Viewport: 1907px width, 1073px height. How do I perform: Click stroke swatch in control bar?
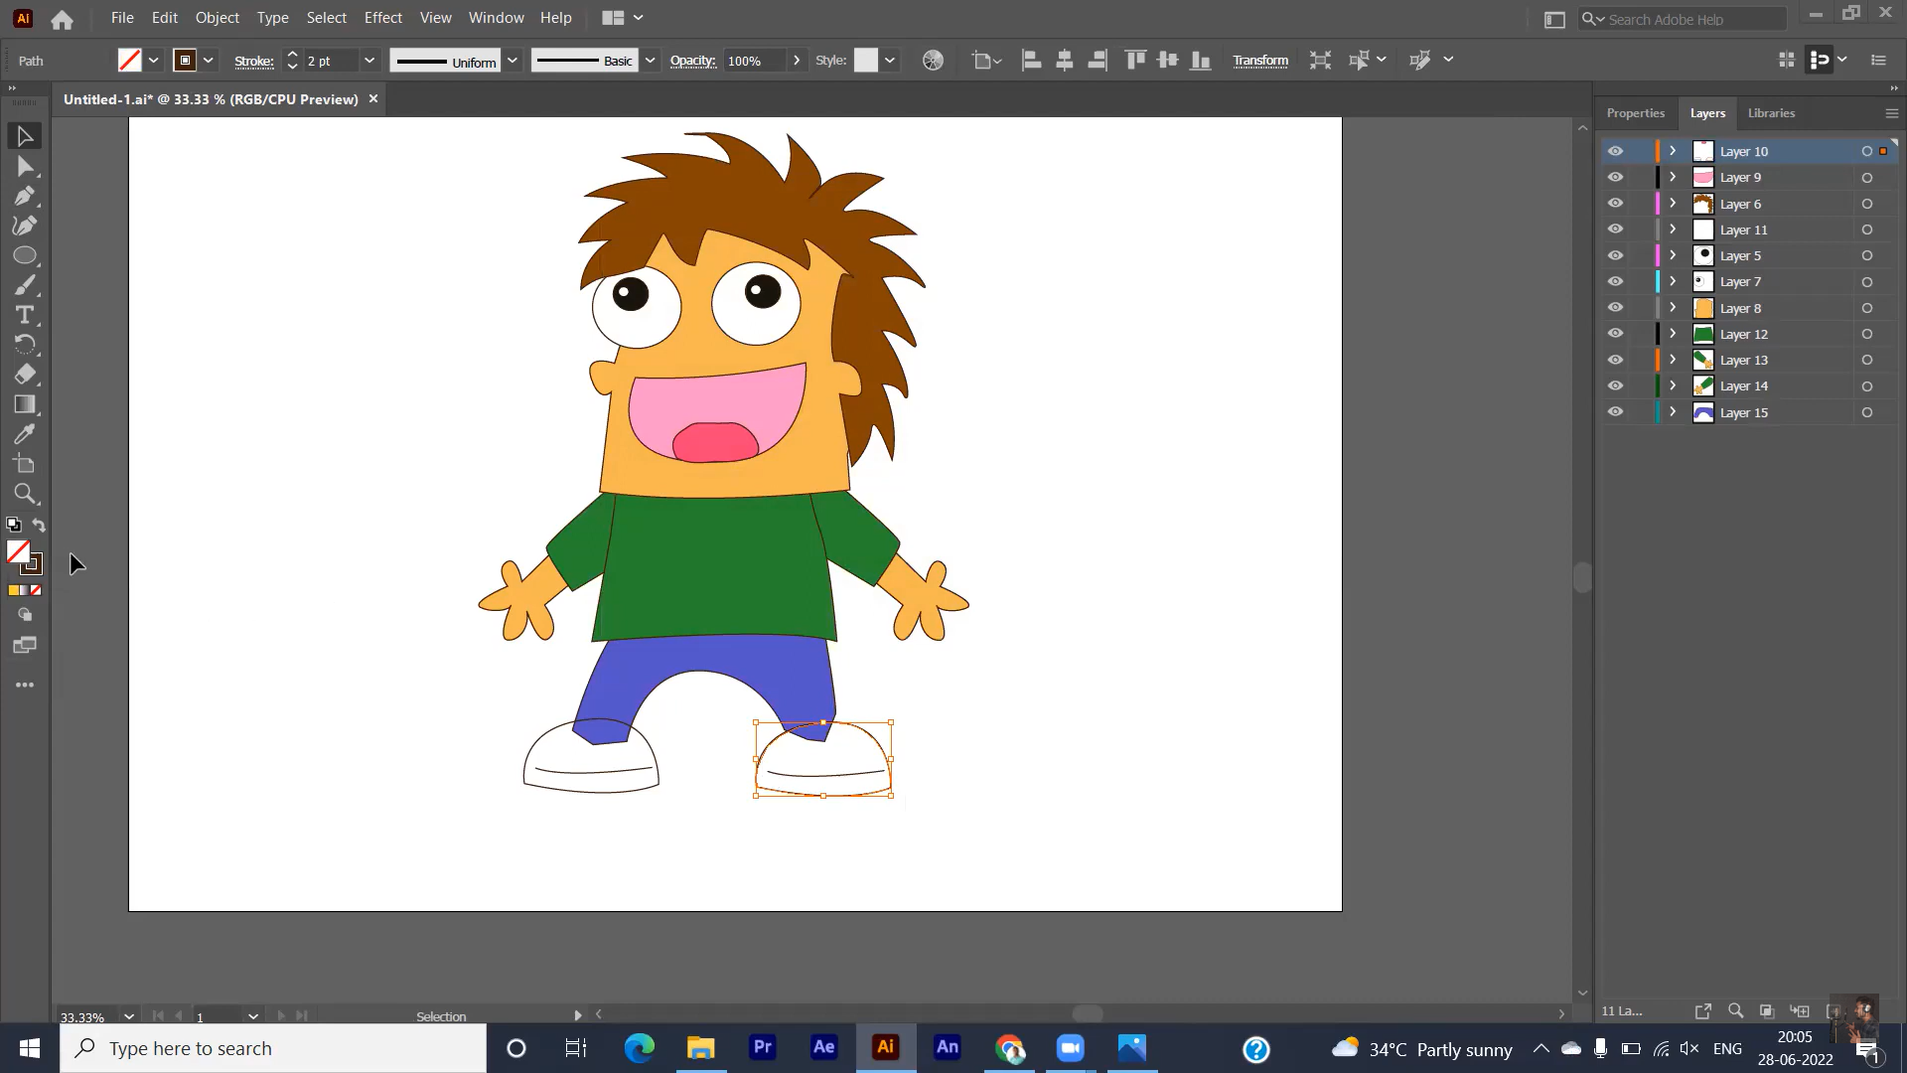[185, 61]
